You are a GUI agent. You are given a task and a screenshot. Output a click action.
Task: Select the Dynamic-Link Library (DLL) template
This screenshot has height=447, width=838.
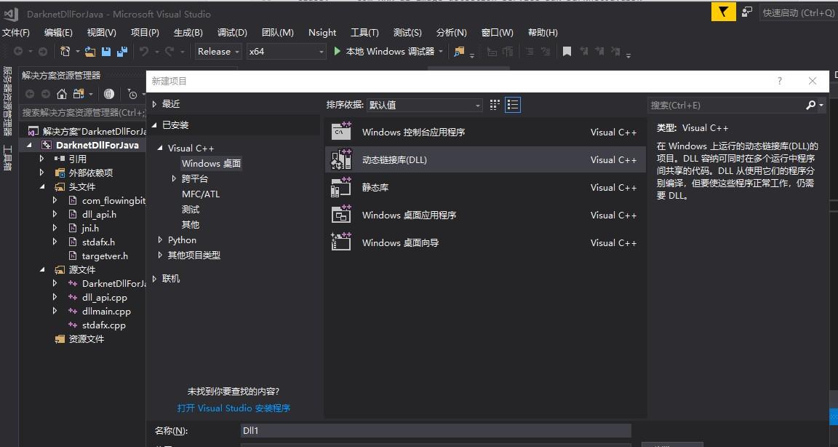point(484,160)
